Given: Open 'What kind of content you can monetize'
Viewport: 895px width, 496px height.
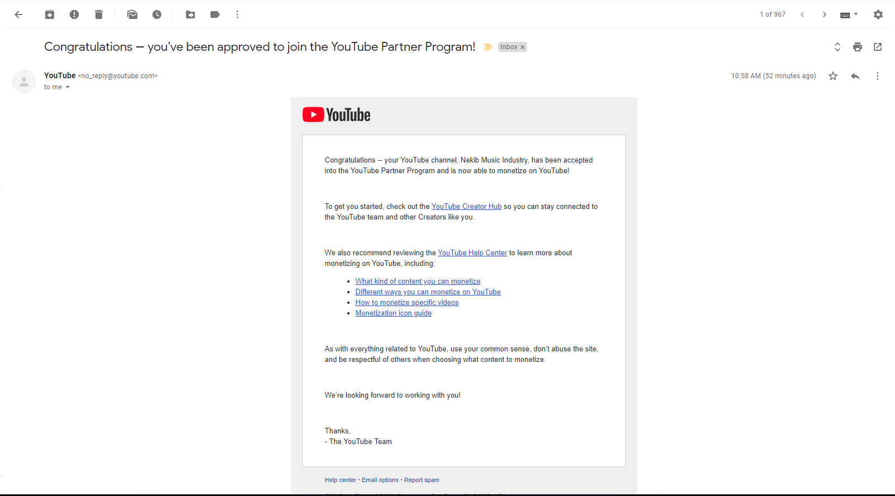Looking at the screenshot, I should tap(418, 282).
